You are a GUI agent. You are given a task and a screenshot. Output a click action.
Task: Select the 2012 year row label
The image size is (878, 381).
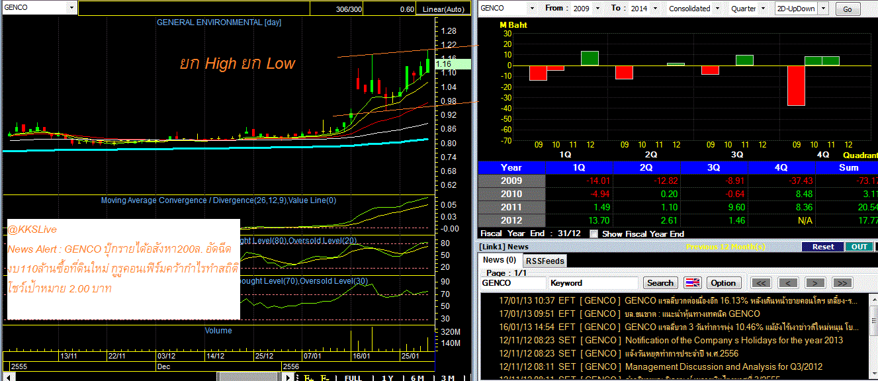(511, 220)
